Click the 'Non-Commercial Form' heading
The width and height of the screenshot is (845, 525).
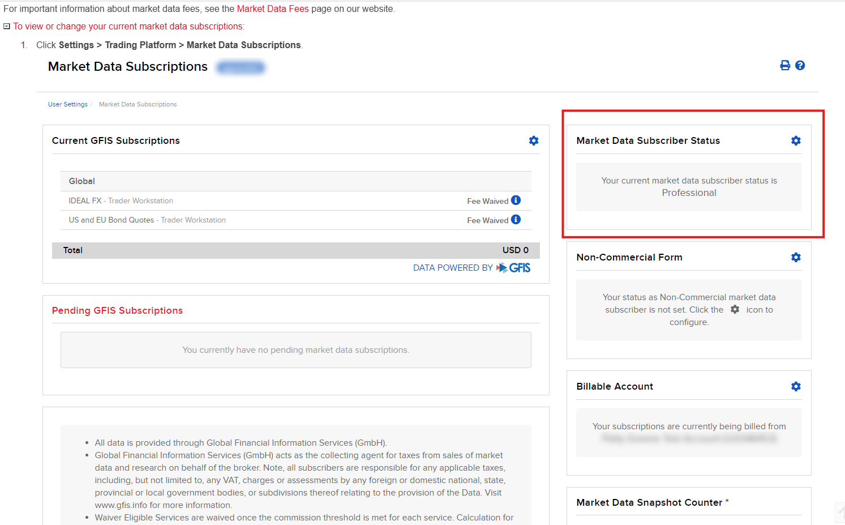pyautogui.click(x=629, y=257)
